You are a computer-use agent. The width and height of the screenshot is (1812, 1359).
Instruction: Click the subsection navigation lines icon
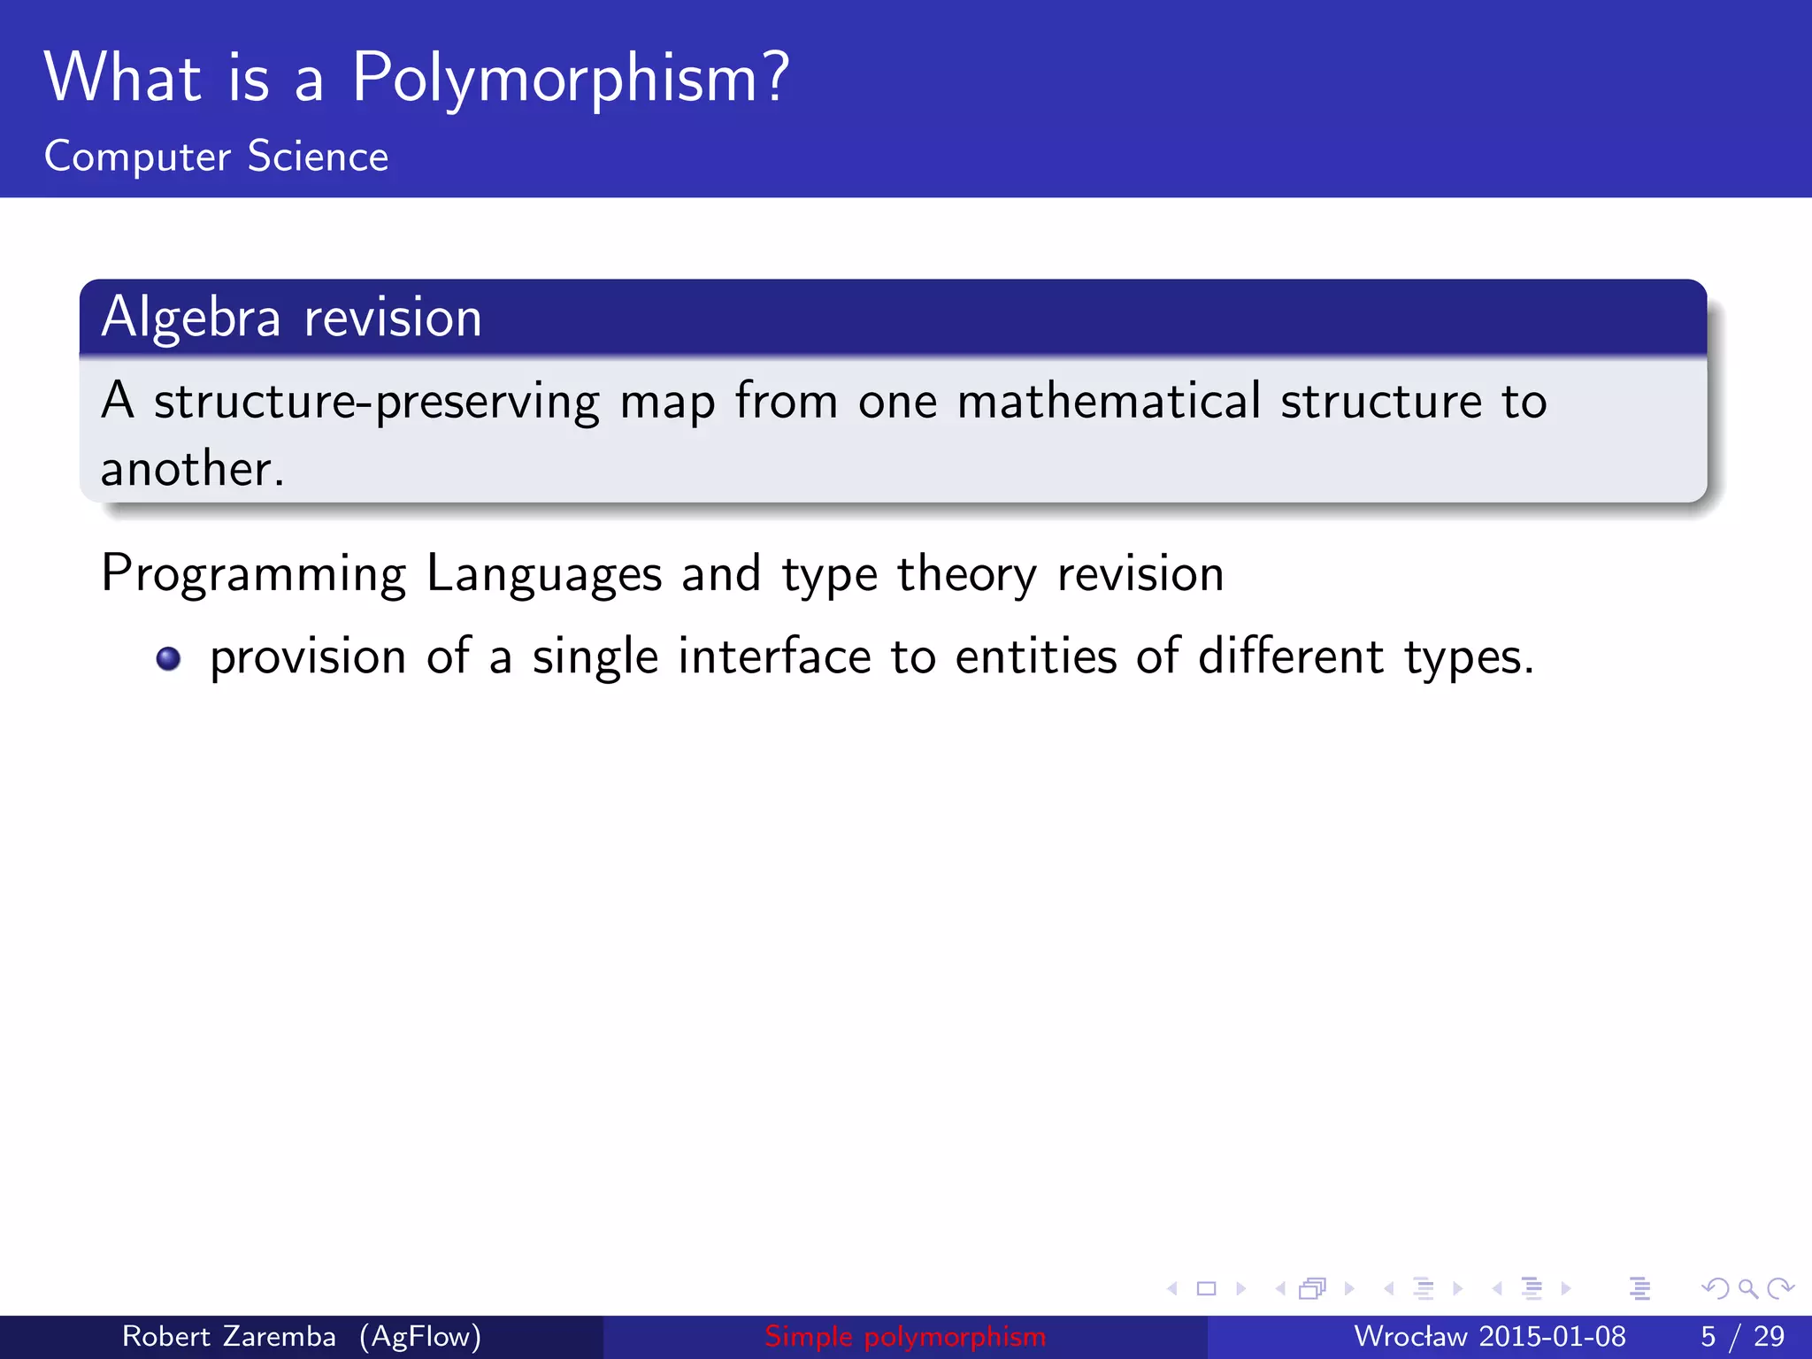[x=1424, y=1289]
